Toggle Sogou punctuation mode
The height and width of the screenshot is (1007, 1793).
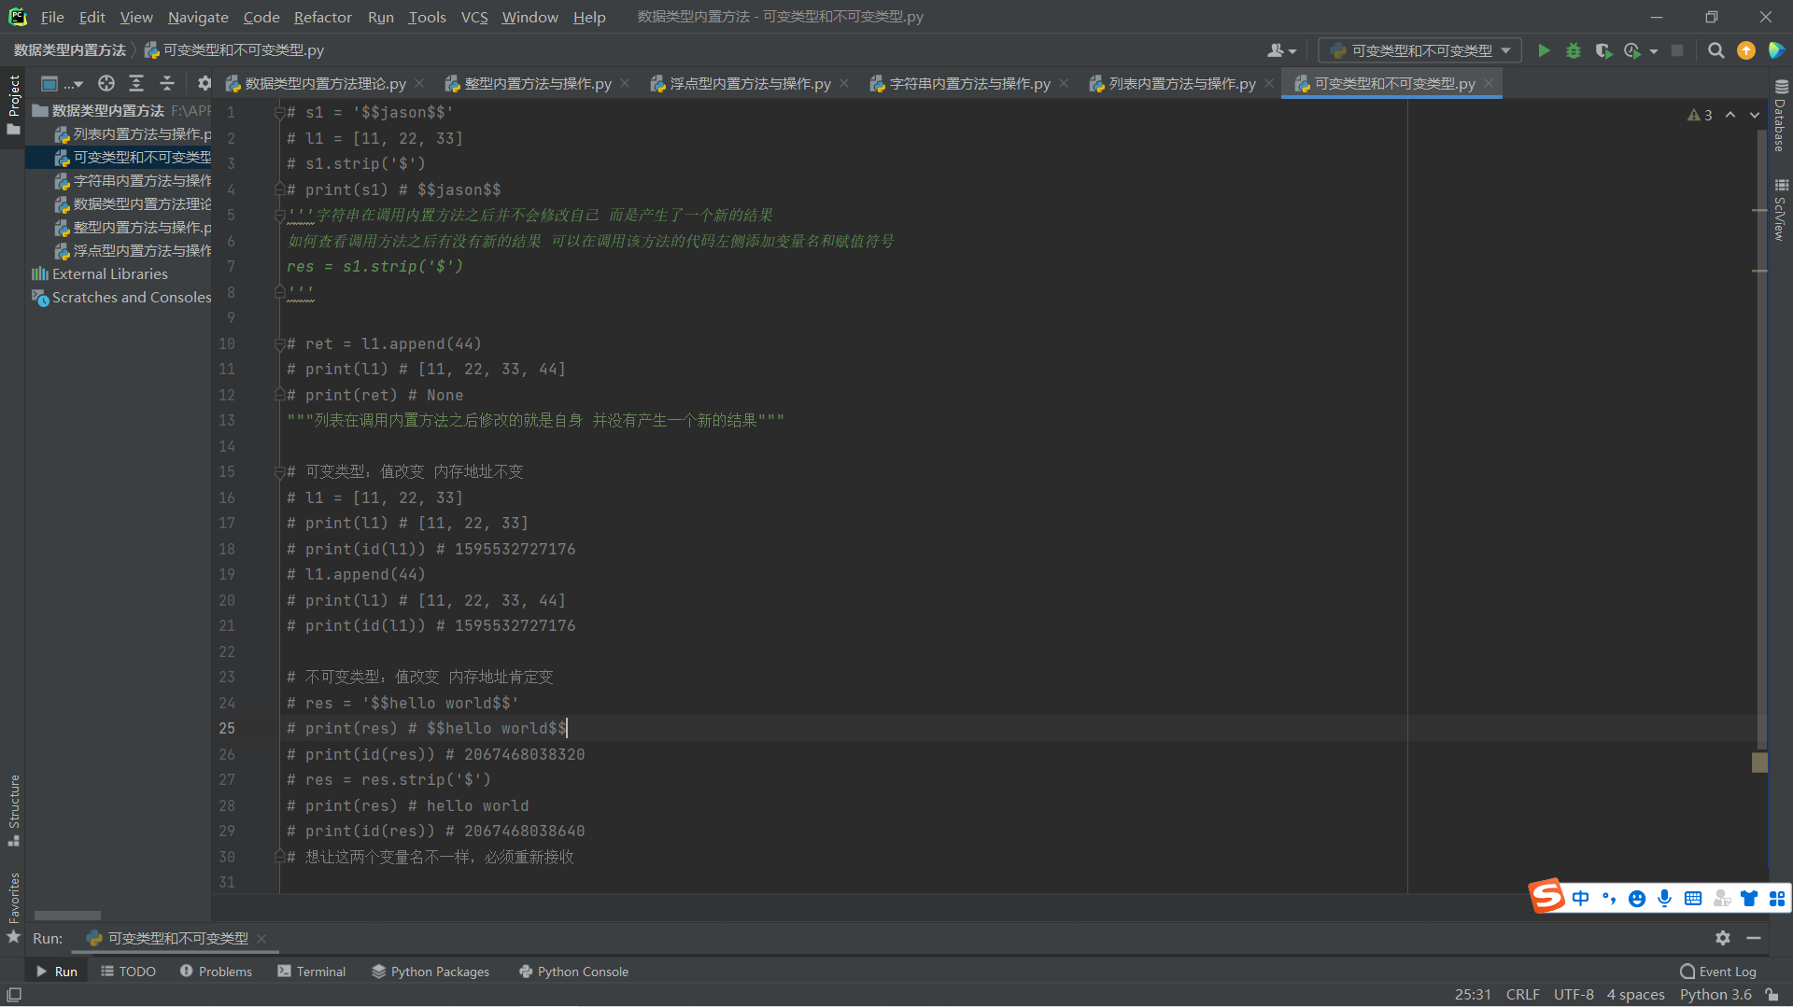(x=1608, y=898)
